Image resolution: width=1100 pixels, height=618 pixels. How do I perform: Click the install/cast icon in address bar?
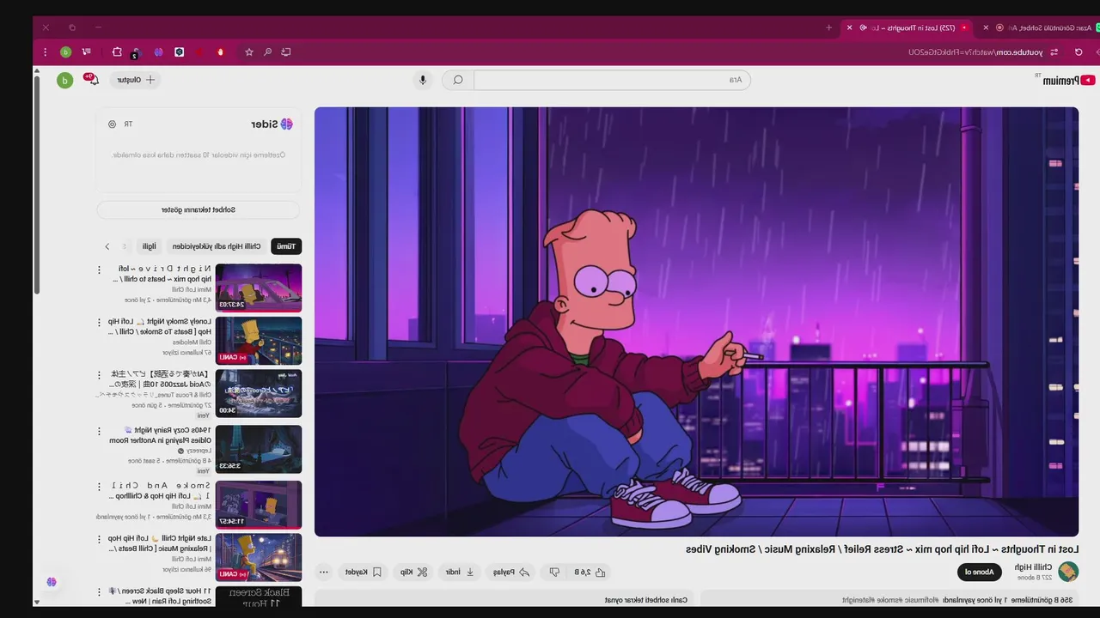286,52
